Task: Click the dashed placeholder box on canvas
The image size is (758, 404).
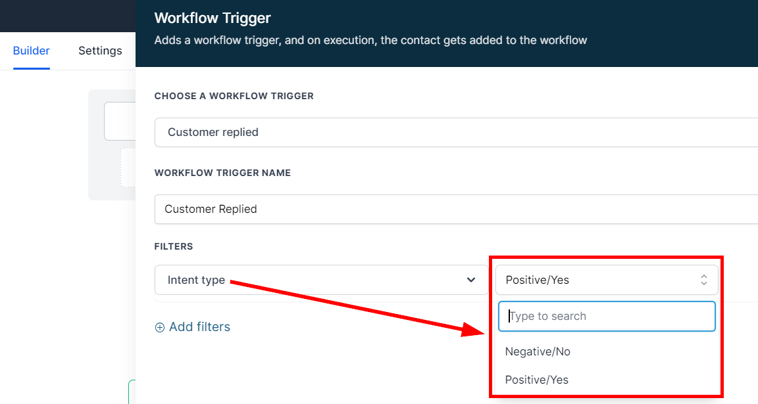Action: 128,168
